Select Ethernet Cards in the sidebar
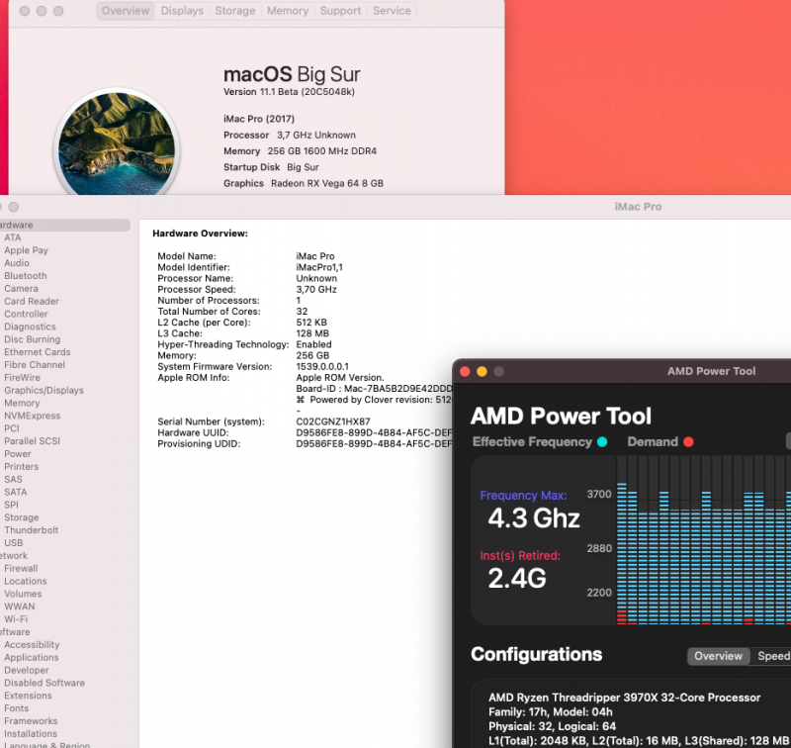Viewport: 791px width, 748px height. click(38, 352)
